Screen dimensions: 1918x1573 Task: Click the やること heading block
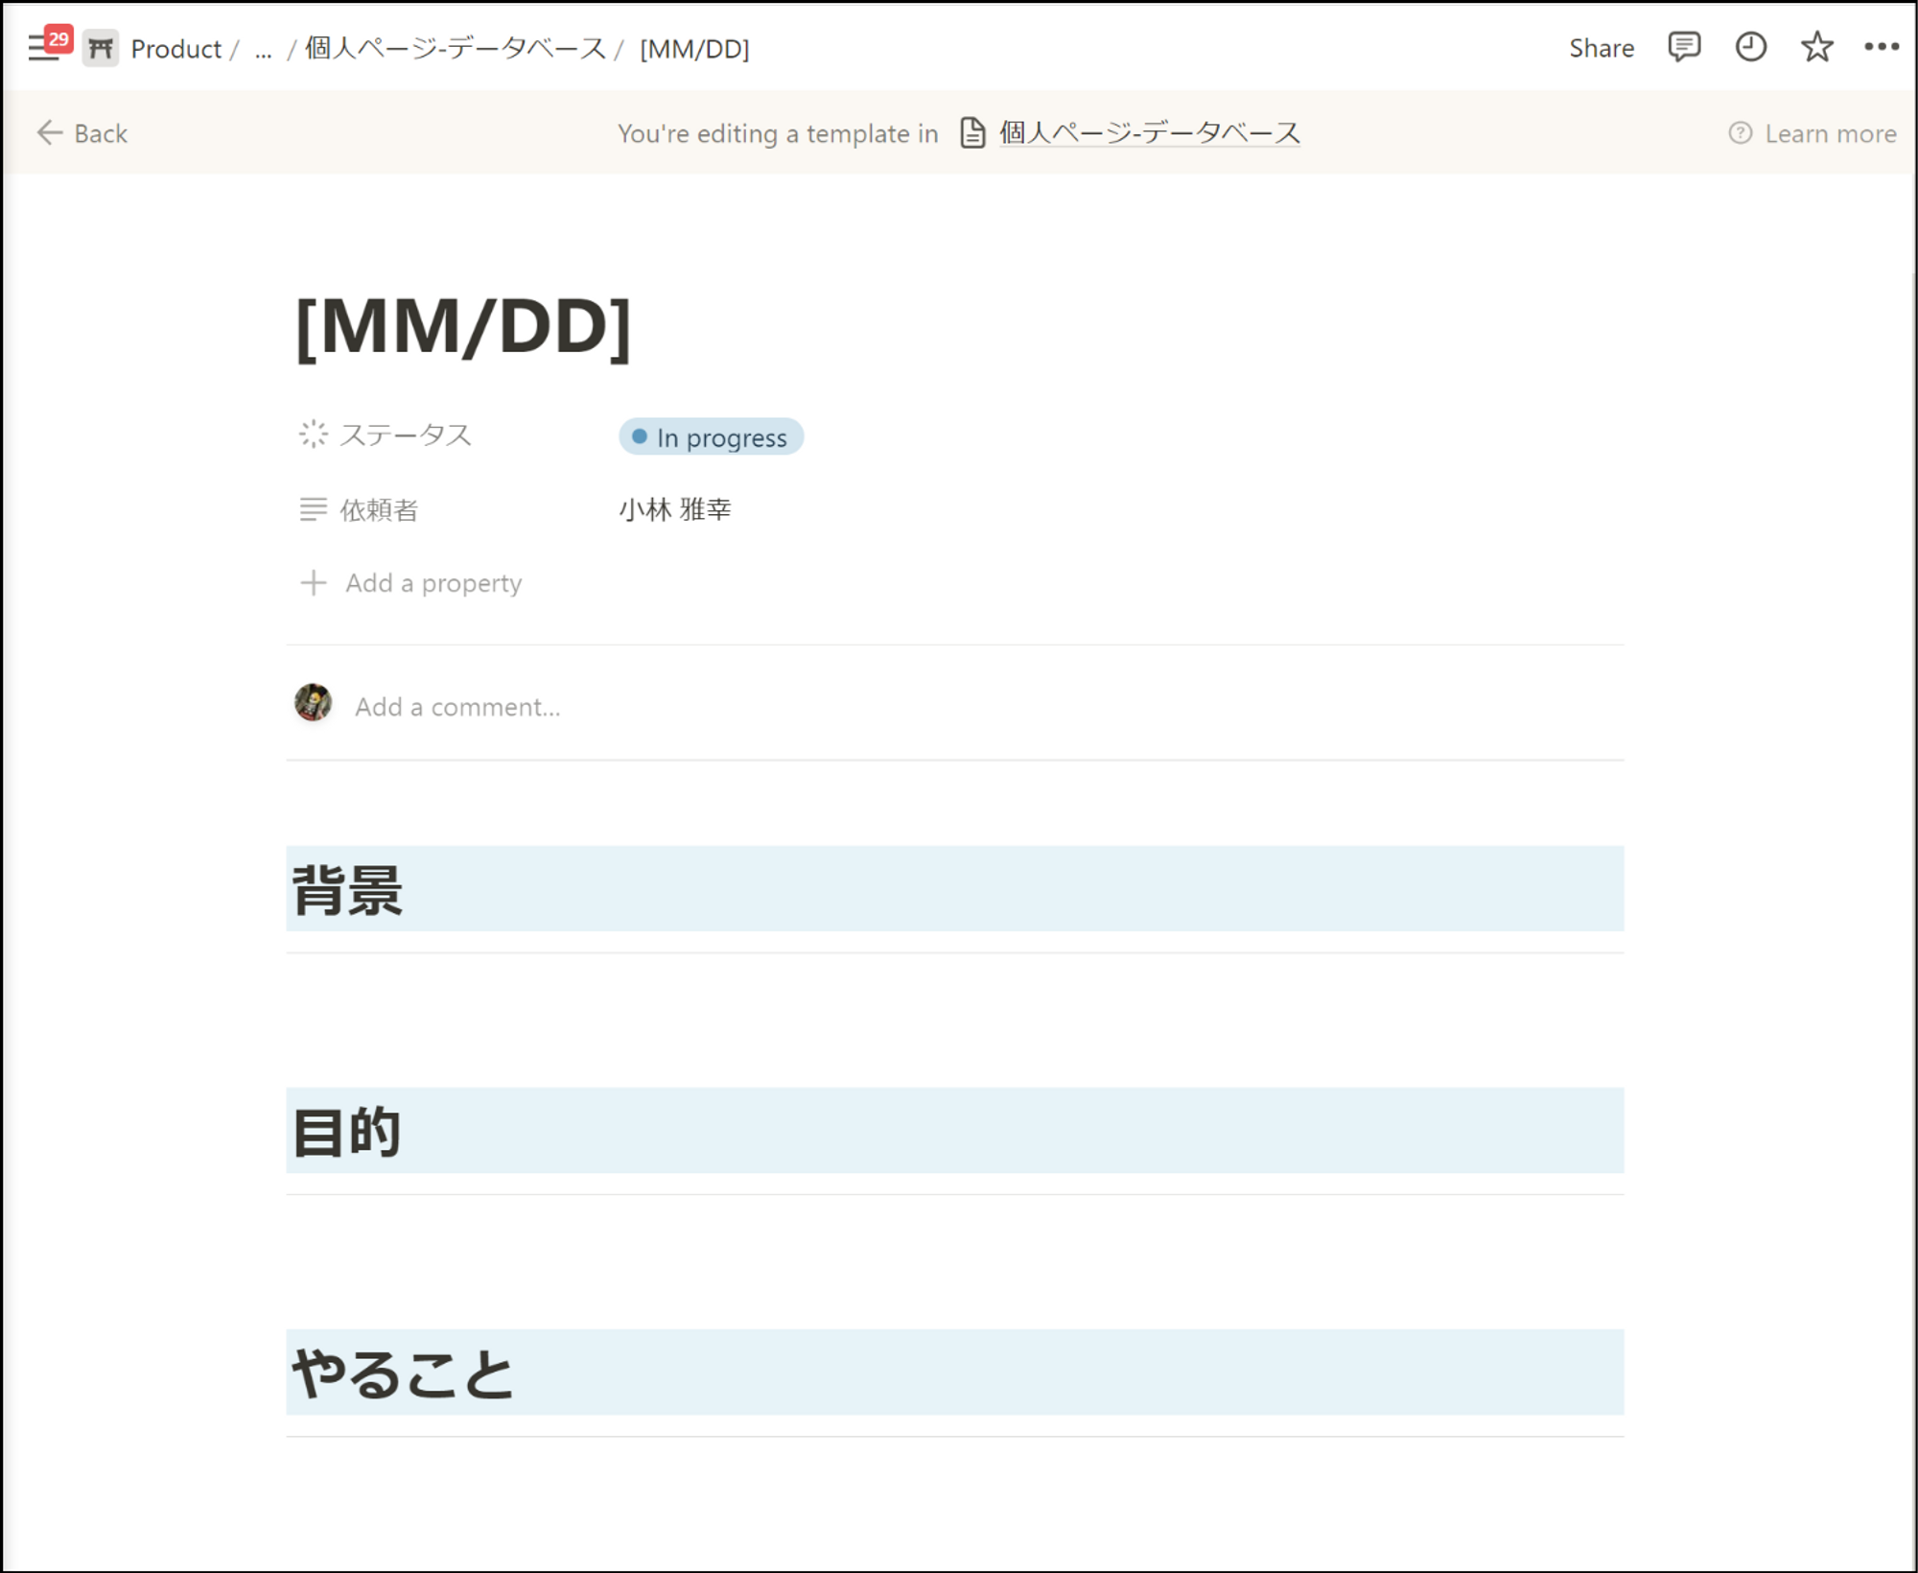954,1373
